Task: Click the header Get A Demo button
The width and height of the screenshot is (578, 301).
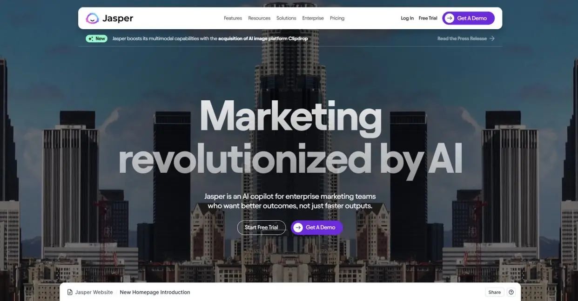Action: click(468, 18)
